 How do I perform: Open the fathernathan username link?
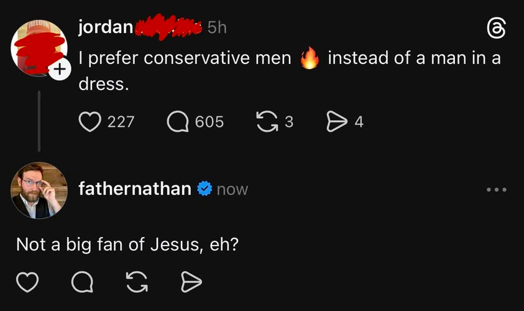(134, 188)
